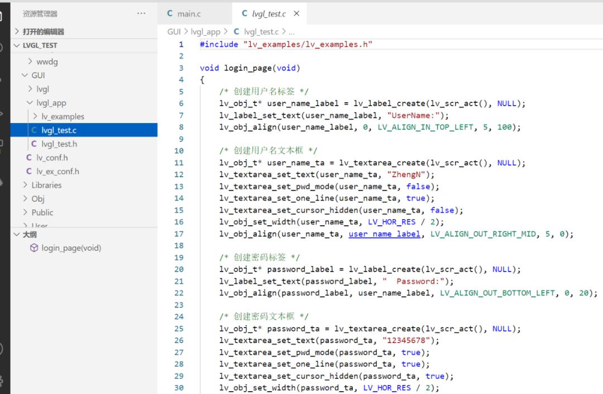Image resolution: width=603 pixels, height=394 pixels.
Task: Expand the lv_examples folder
Action: coord(35,116)
